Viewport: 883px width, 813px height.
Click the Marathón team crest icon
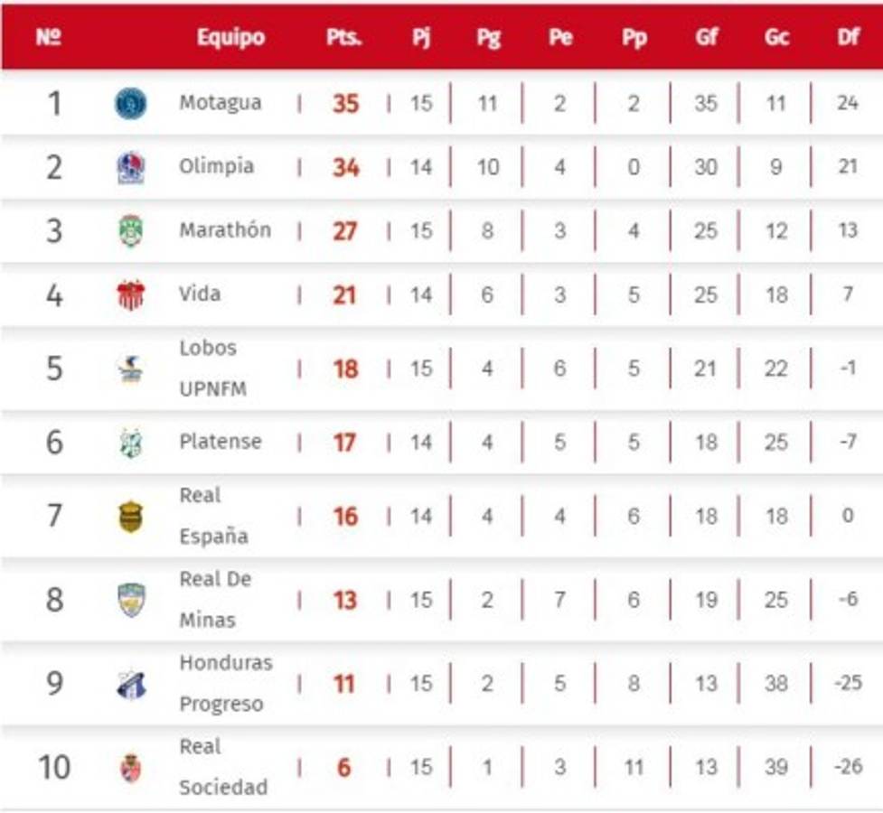click(131, 231)
